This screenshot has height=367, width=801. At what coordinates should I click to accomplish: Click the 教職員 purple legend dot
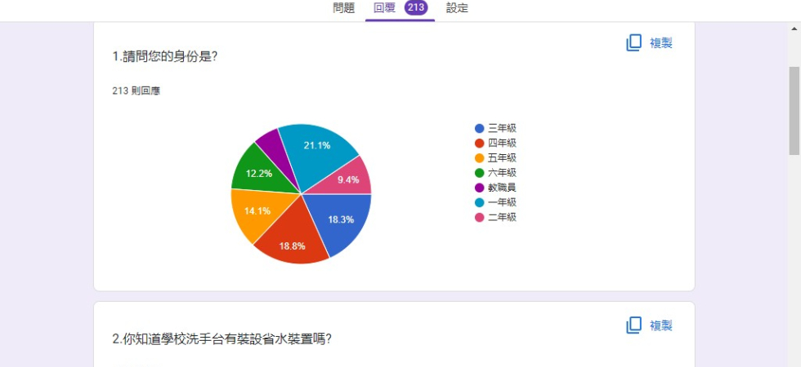click(480, 188)
